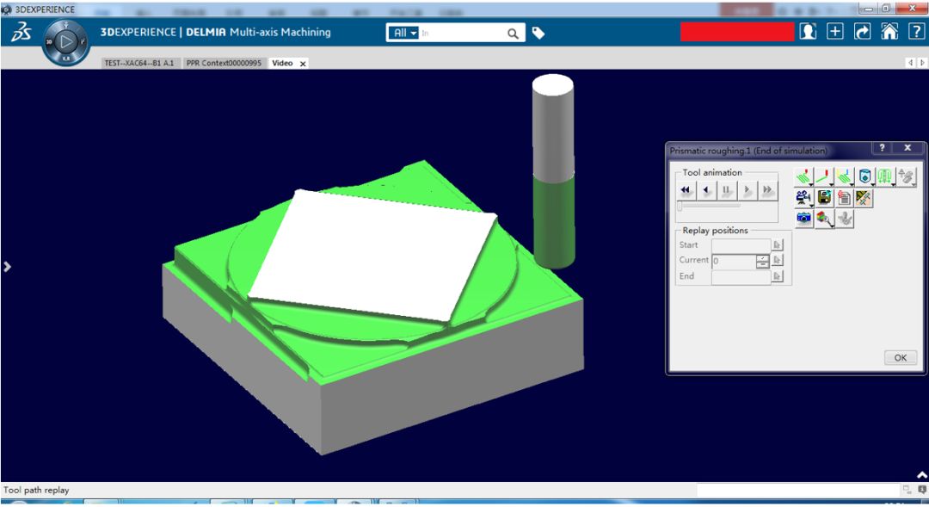Open the colored analysis magnifier icon
The width and height of the screenshot is (929, 507).
(x=824, y=218)
